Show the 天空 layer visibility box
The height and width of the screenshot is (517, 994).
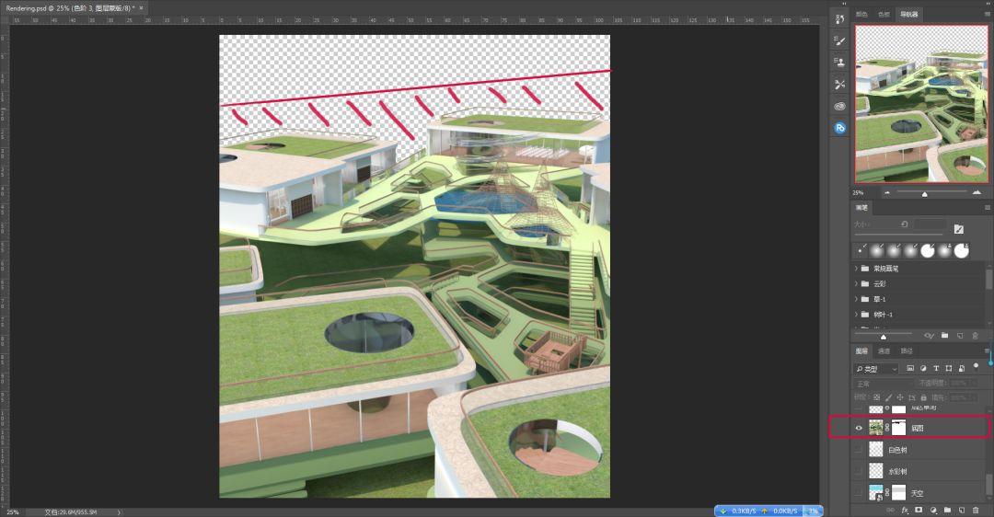coord(859,492)
